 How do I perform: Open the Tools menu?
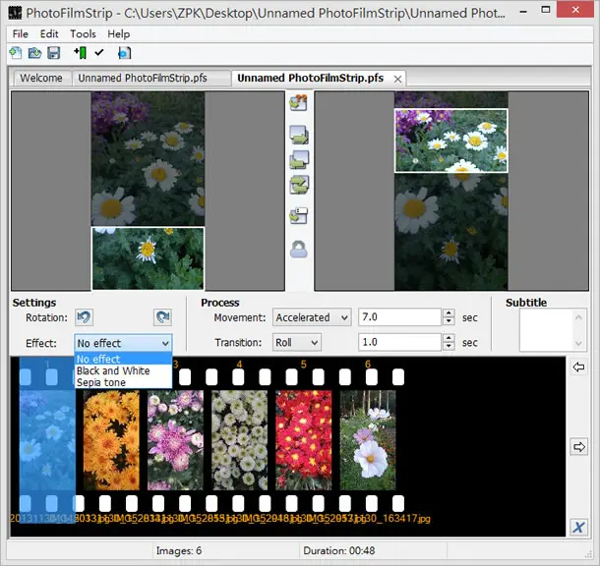coord(83,34)
